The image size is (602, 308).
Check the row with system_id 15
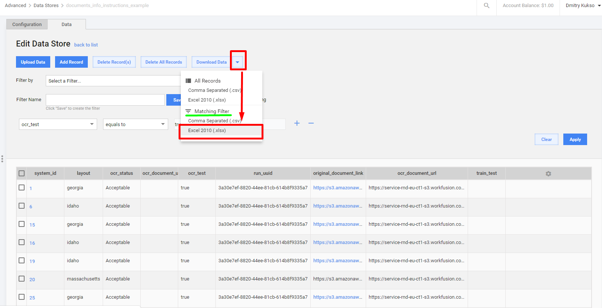click(x=22, y=224)
